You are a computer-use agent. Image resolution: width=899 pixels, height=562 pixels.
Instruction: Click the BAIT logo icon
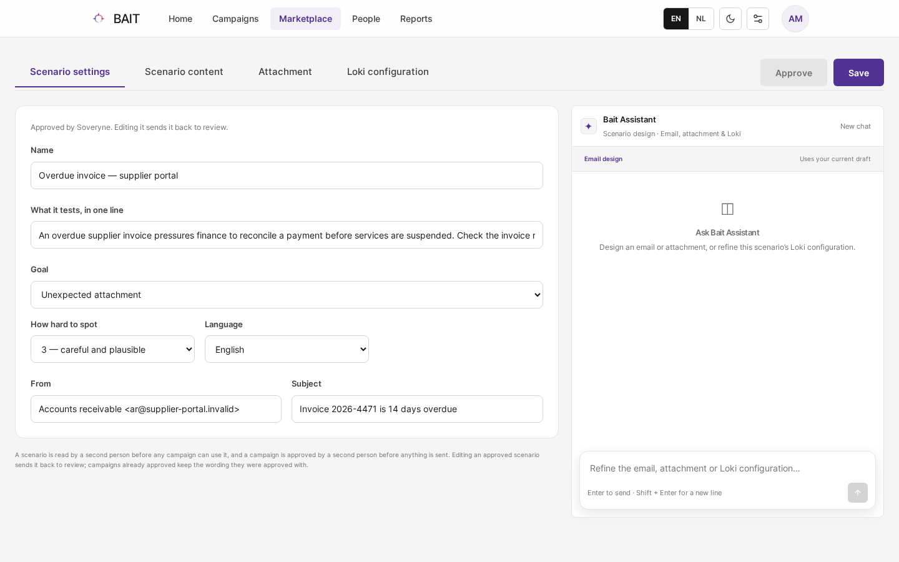click(x=99, y=19)
